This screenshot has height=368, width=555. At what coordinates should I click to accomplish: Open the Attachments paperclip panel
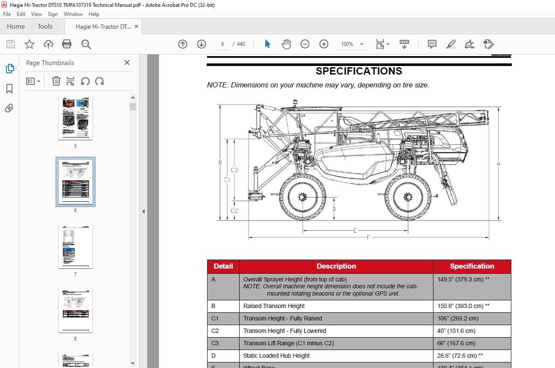coord(9,108)
